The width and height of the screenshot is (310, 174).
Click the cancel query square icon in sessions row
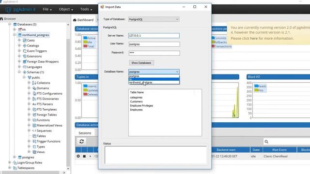point(84,156)
